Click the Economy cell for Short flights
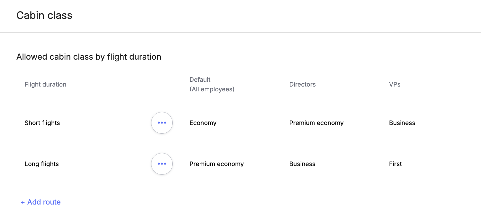 point(203,123)
